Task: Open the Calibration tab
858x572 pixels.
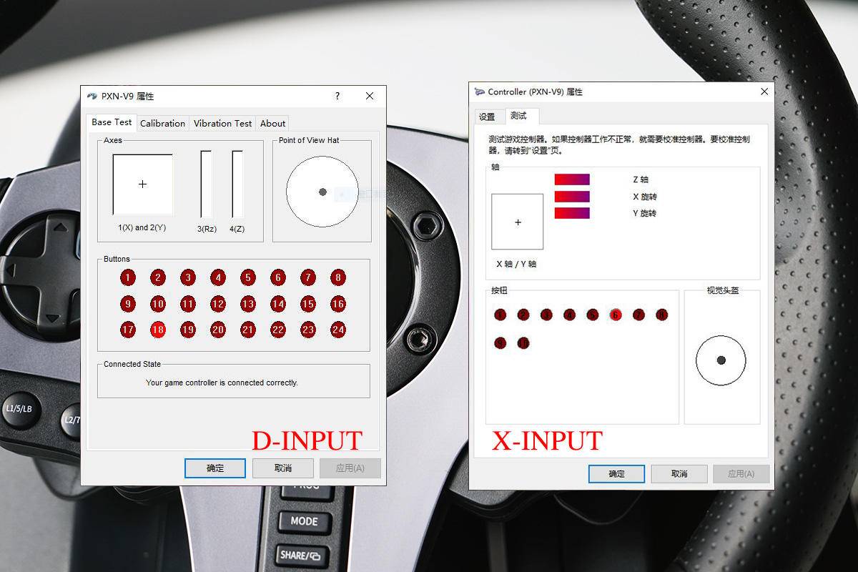Action: [162, 123]
